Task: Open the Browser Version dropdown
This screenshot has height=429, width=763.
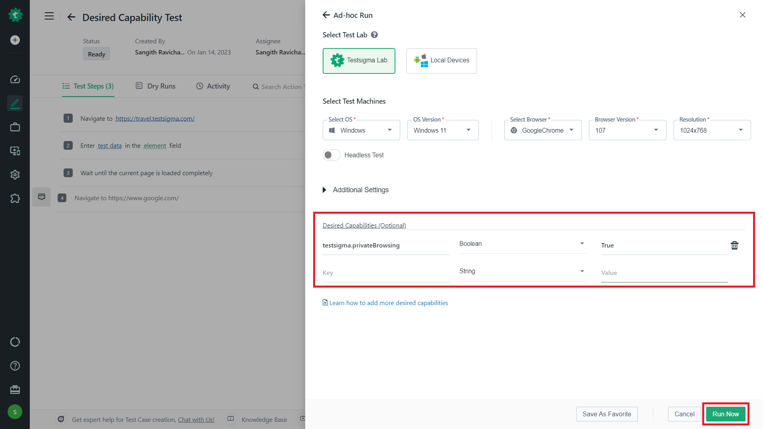Action: pyautogui.click(x=627, y=130)
